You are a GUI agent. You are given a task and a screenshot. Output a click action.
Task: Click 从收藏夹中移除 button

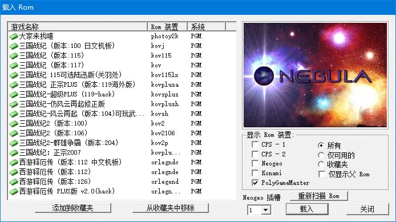pos(171,208)
